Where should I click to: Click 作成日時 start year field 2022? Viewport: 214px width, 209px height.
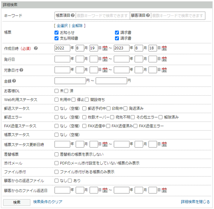pos(62,48)
